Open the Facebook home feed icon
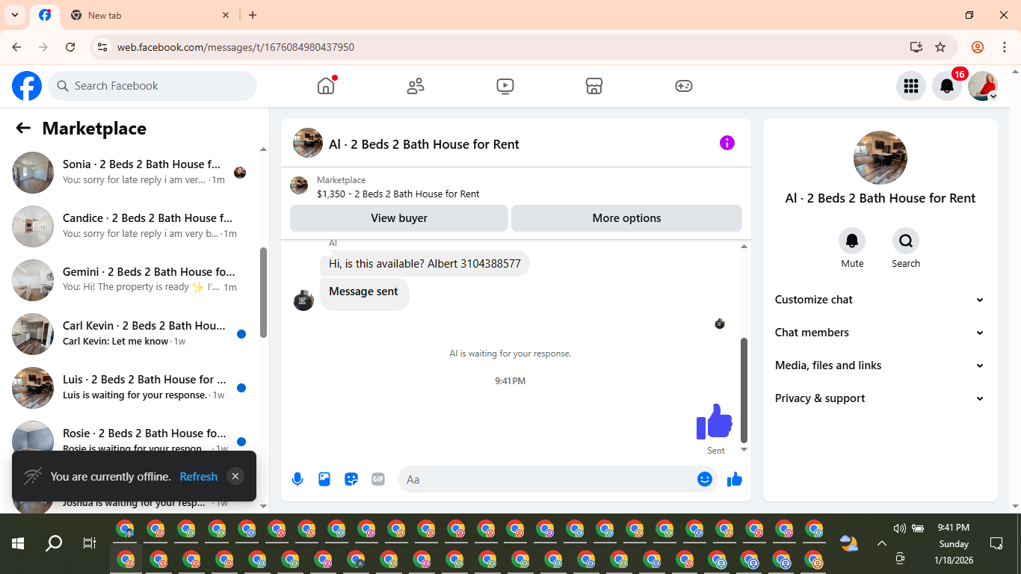 [x=326, y=86]
